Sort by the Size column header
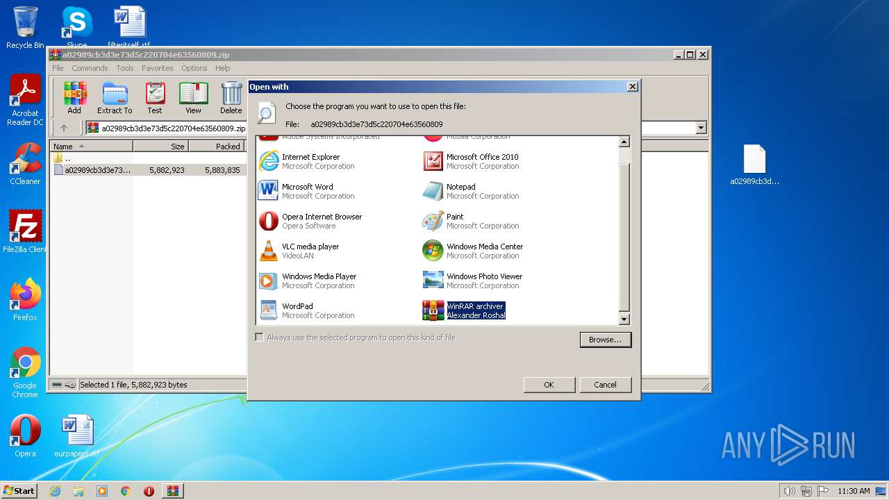 point(160,147)
